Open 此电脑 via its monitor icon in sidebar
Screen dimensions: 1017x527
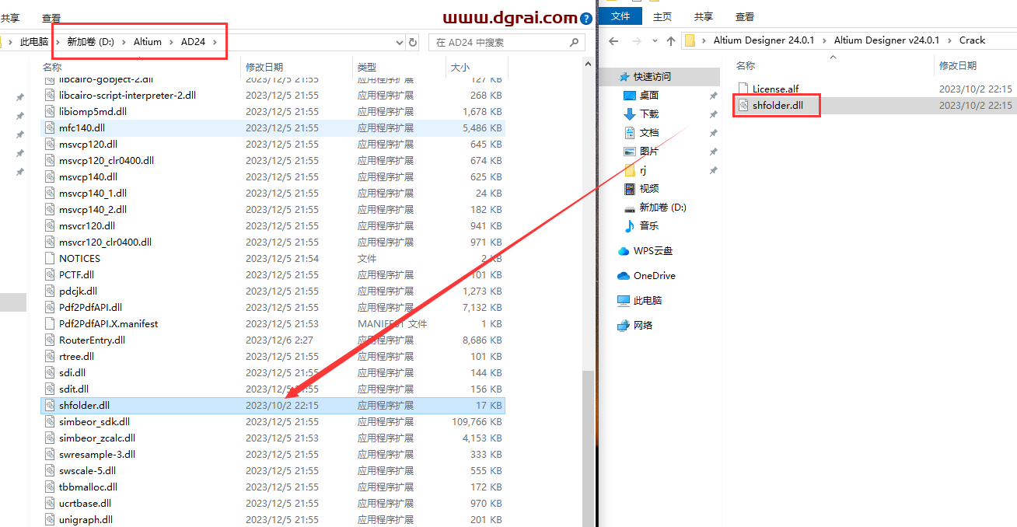click(624, 301)
